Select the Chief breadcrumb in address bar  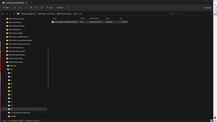coord(75,14)
